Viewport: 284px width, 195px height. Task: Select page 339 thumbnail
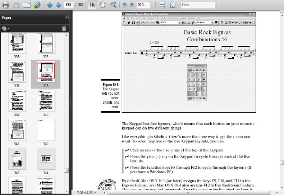(17, 101)
